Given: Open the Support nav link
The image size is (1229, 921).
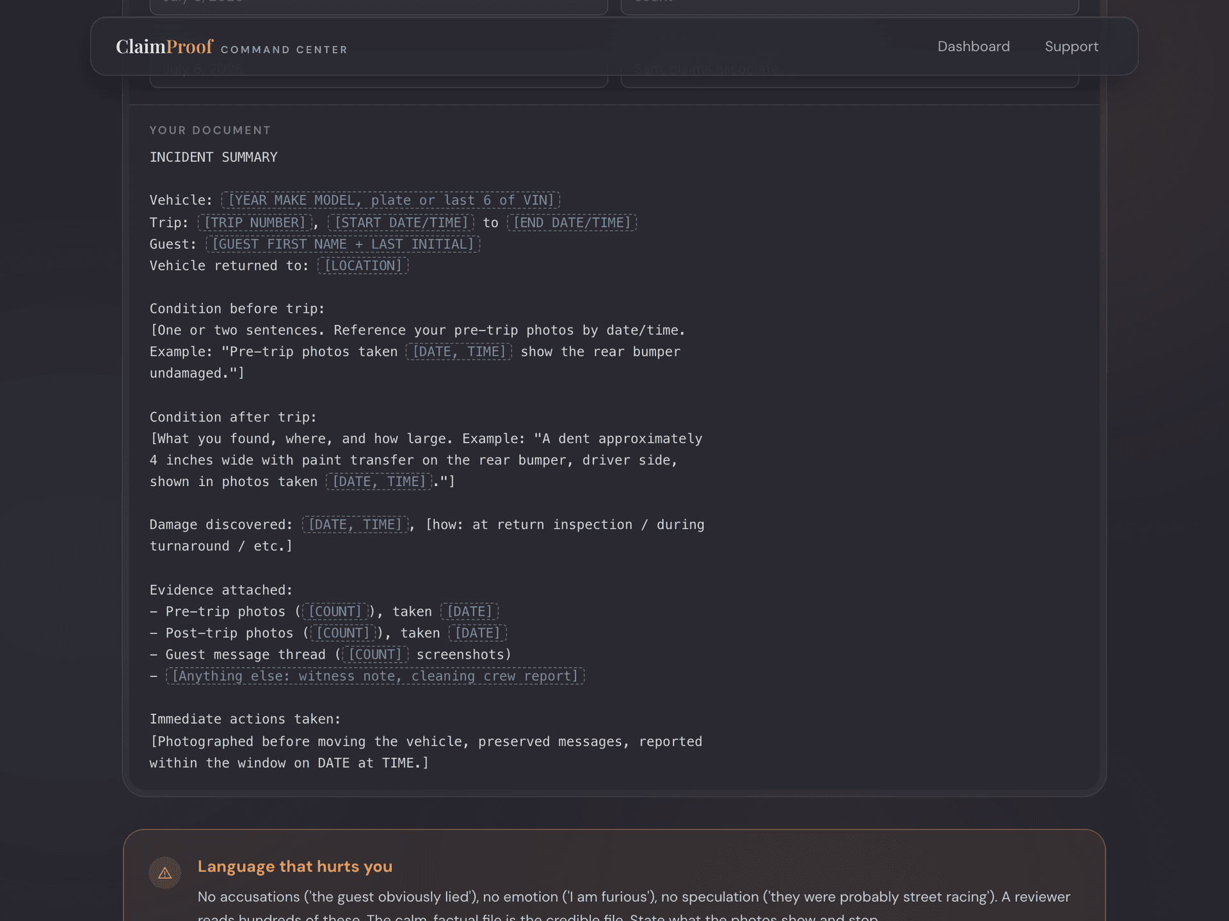Looking at the screenshot, I should click(x=1072, y=47).
